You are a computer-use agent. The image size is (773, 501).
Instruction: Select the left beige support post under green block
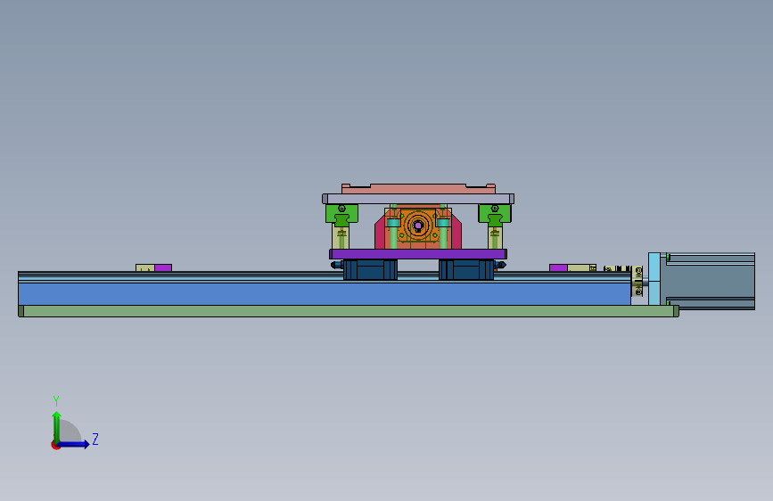(x=341, y=238)
